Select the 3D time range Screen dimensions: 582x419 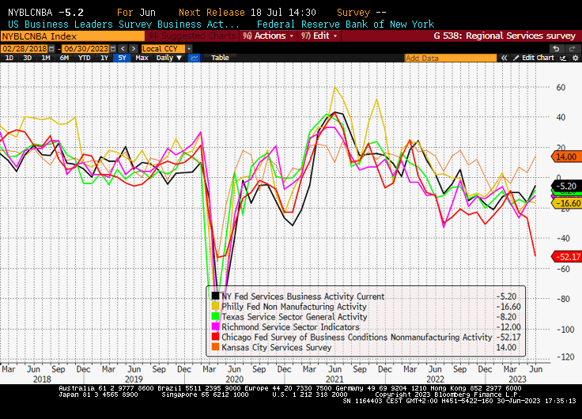coord(27,58)
